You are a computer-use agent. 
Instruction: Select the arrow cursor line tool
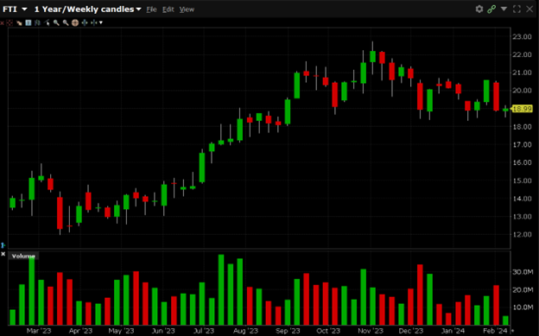click(47, 22)
